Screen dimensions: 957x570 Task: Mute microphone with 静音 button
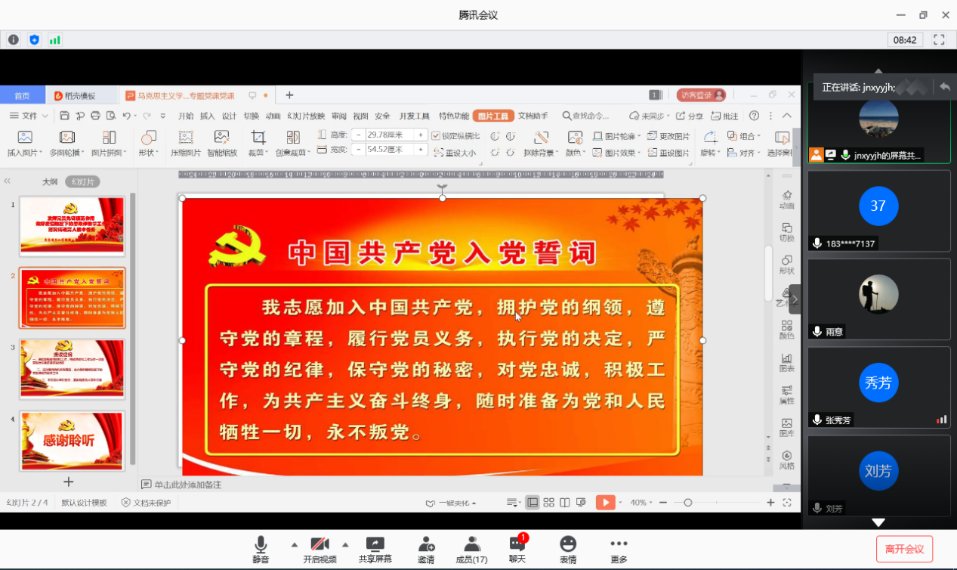click(261, 550)
